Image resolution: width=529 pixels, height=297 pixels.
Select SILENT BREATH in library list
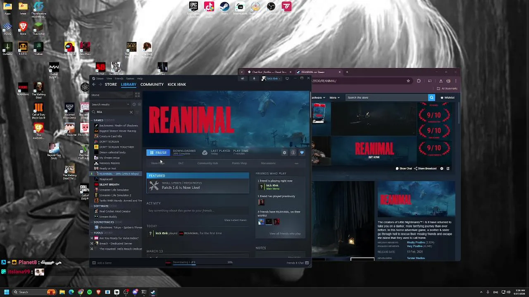[109, 184]
